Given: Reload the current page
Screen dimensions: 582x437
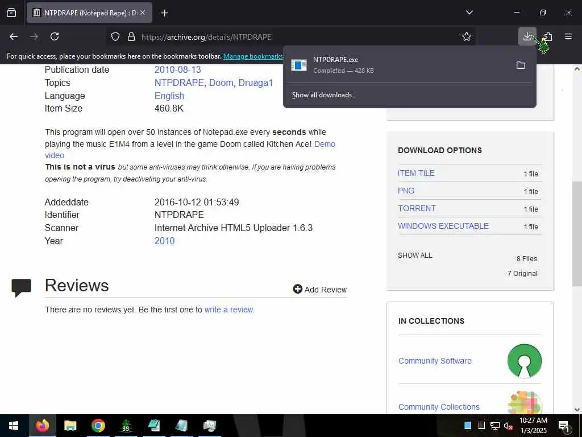Looking at the screenshot, I should pyautogui.click(x=55, y=36).
